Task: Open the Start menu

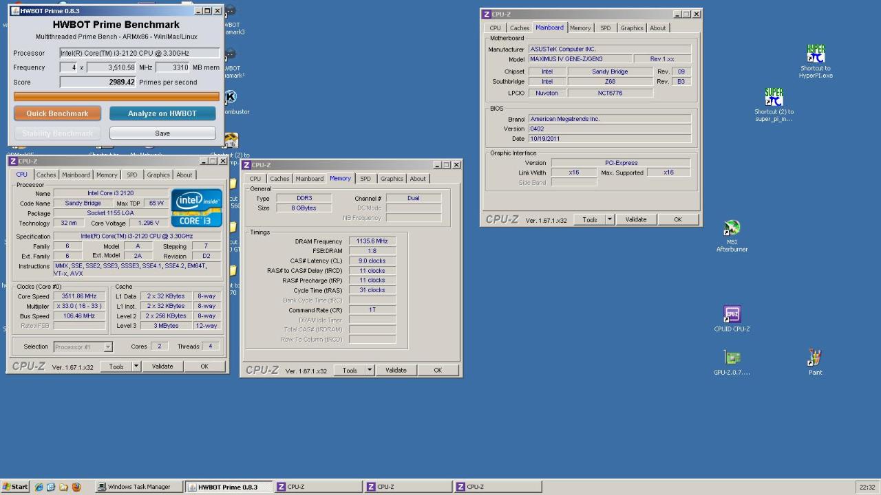Action: click(x=15, y=487)
